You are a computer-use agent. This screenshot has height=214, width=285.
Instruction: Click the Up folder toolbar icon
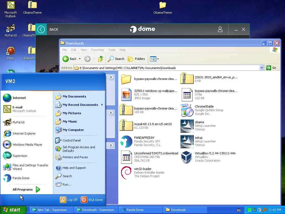100,59
